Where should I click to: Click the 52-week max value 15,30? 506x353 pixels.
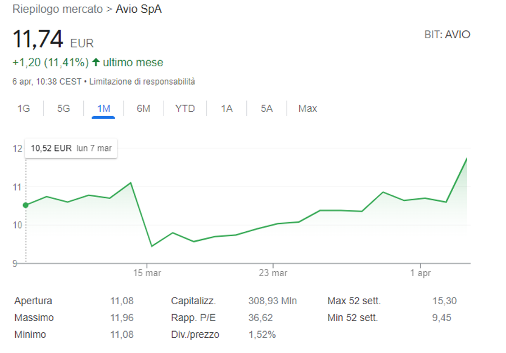(x=444, y=301)
